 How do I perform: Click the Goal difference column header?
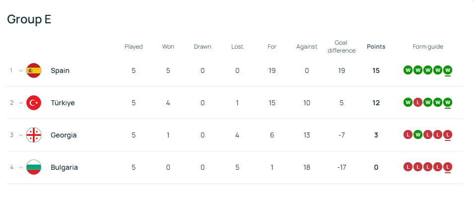pos(341,47)
